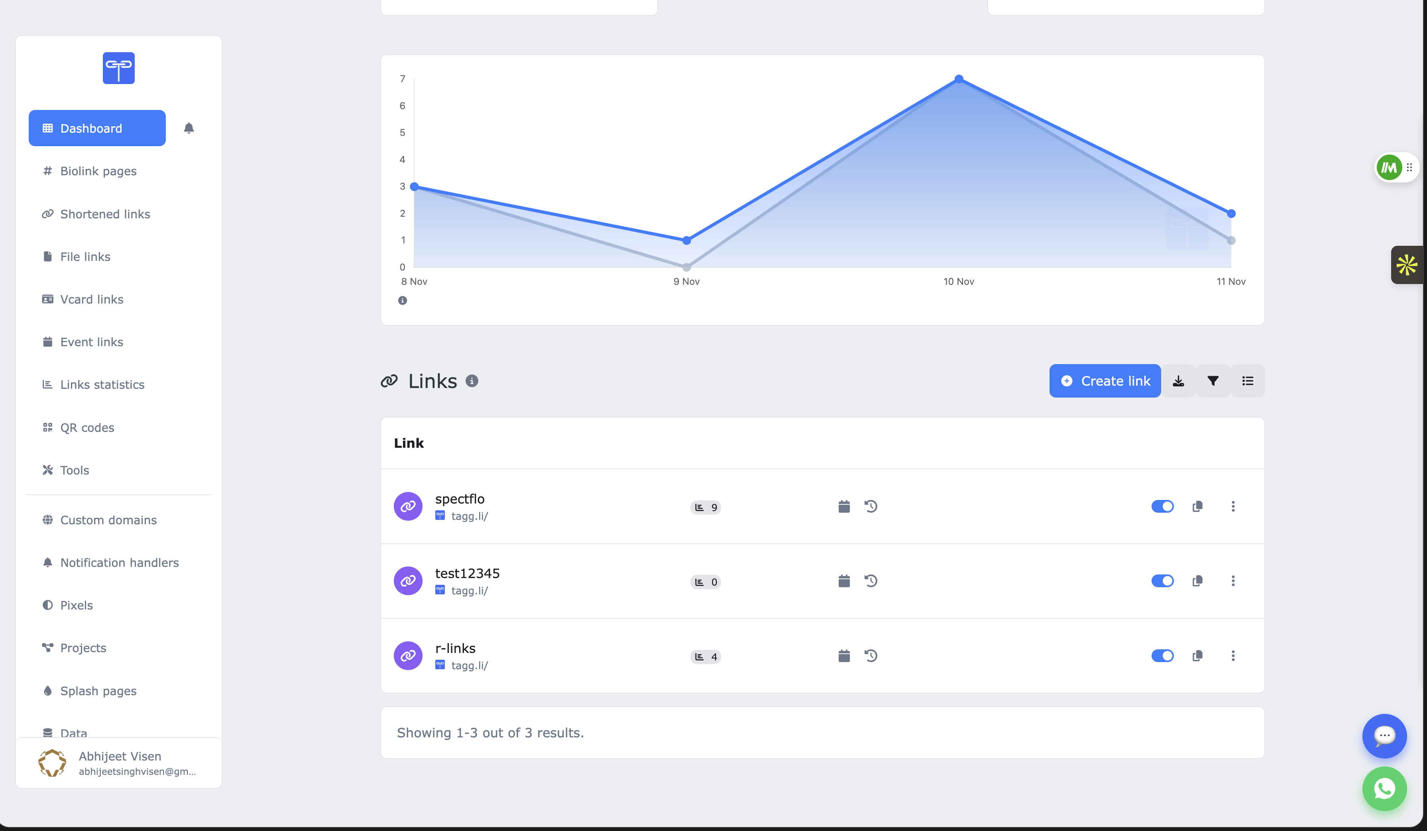The width and height of the screenshot is (1427, 831).
Task: Click the notification bell icon
Action: pyautogui.click(x=189, y=128)
